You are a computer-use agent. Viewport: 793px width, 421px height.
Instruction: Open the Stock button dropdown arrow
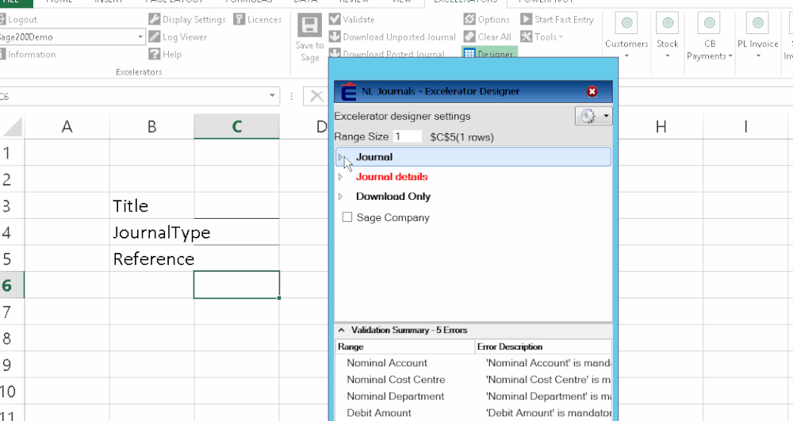point(667,56)
